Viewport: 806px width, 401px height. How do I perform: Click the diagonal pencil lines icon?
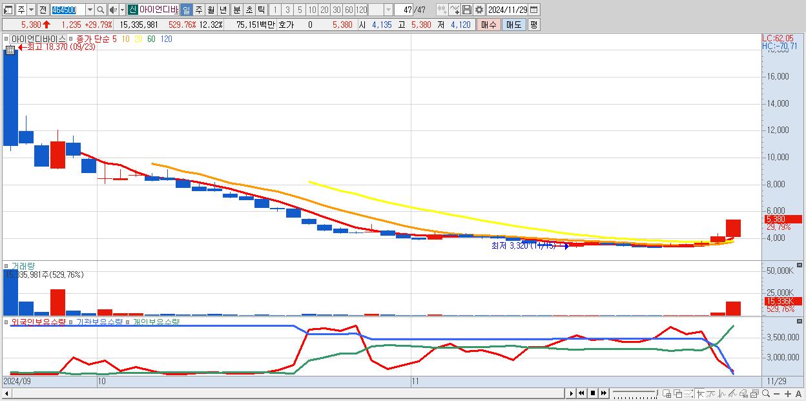pos(732,393)
